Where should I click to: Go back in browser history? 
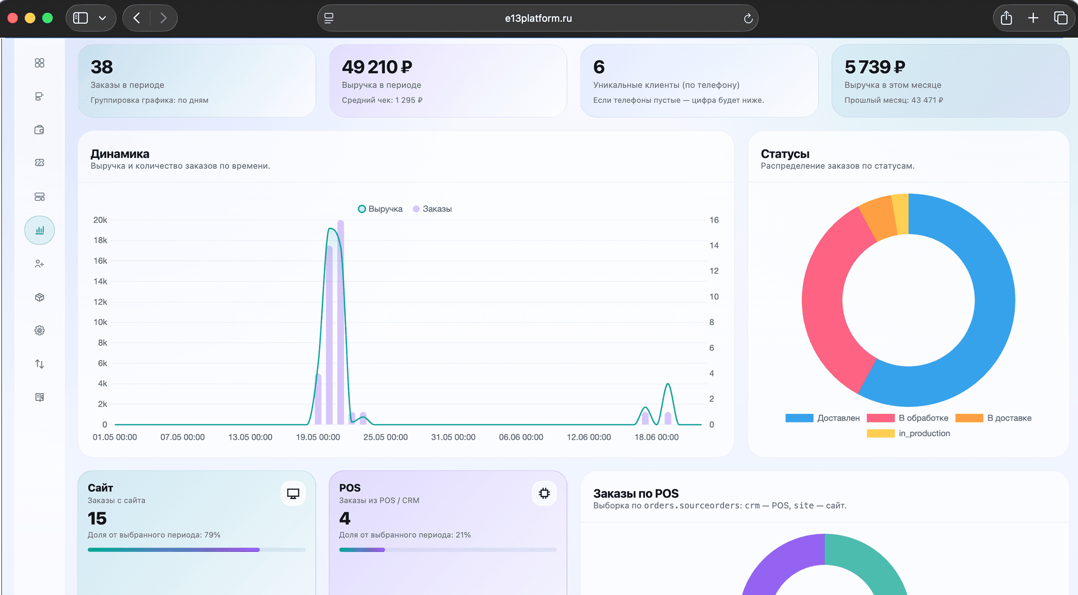[x=136, y=18]
